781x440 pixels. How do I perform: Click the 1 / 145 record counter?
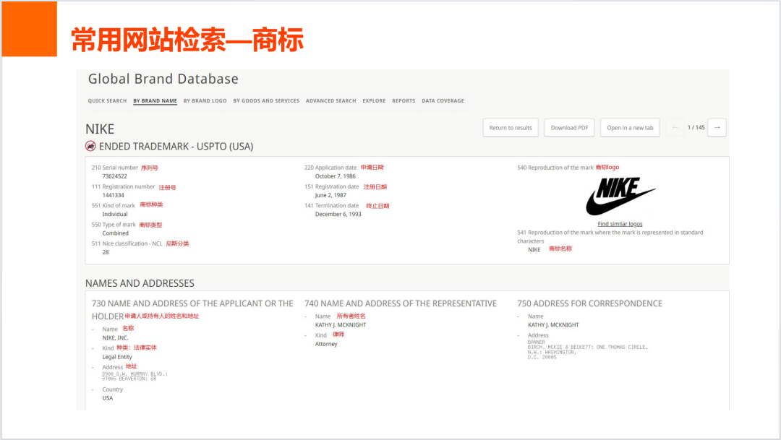(x=696, y=127)
